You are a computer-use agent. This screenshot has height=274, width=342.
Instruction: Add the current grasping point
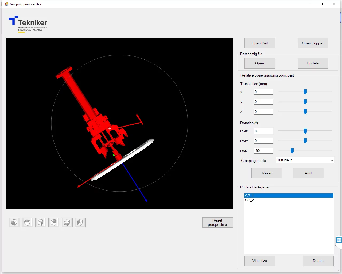[308, 173]
